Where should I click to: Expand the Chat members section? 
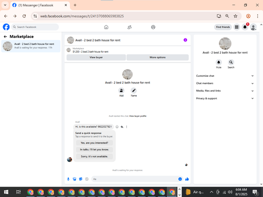point(225,84)
